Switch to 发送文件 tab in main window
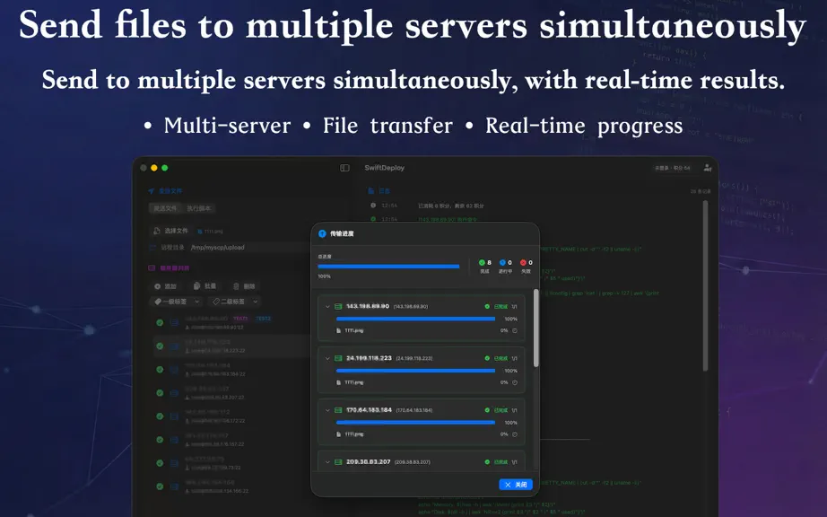The width and height of the screenshot is (827, 517). [x=165, y=208]
